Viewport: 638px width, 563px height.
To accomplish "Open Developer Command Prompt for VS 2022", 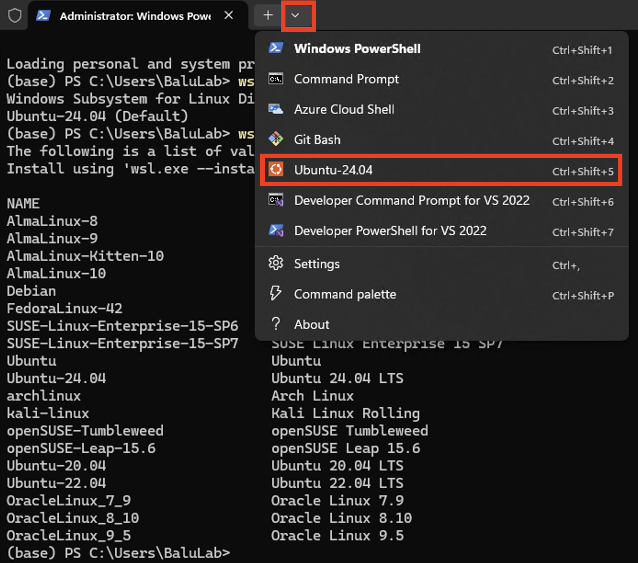I will click(x=442, y=201).
